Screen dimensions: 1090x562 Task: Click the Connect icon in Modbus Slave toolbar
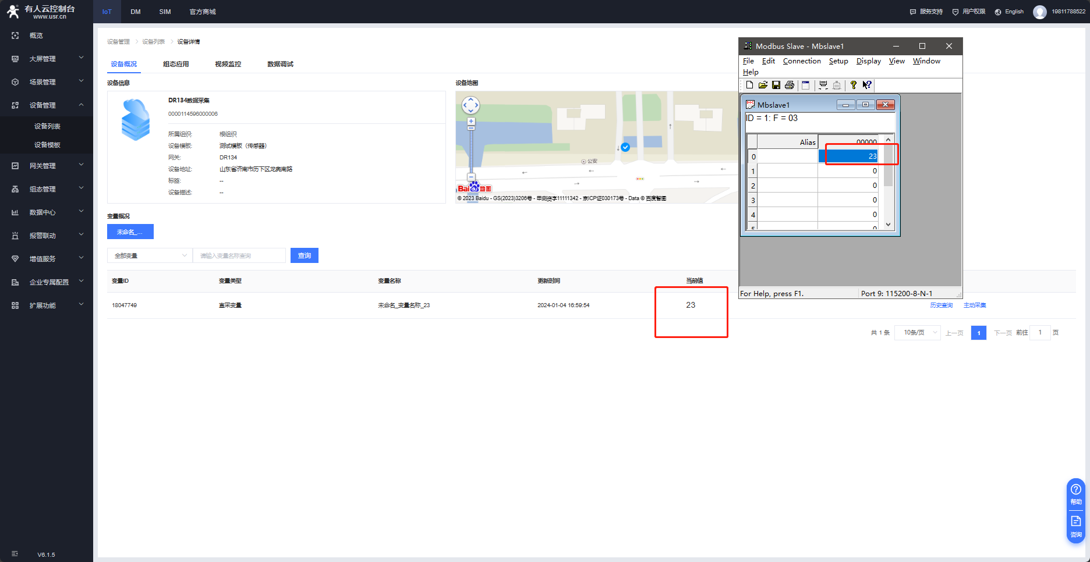click(x=823, y=85)
